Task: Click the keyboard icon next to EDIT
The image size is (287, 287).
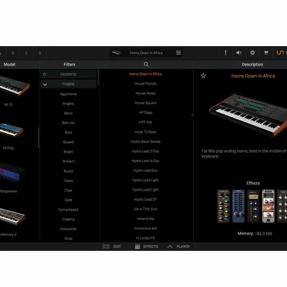Action: coord(106,246)
